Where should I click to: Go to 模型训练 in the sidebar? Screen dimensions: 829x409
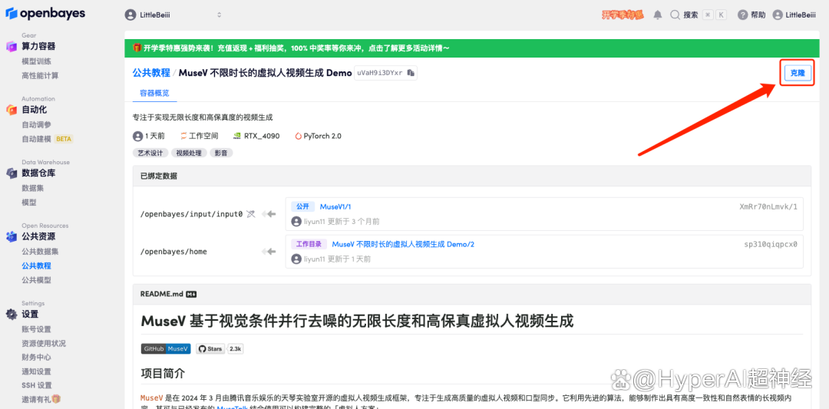click(37, 61)
